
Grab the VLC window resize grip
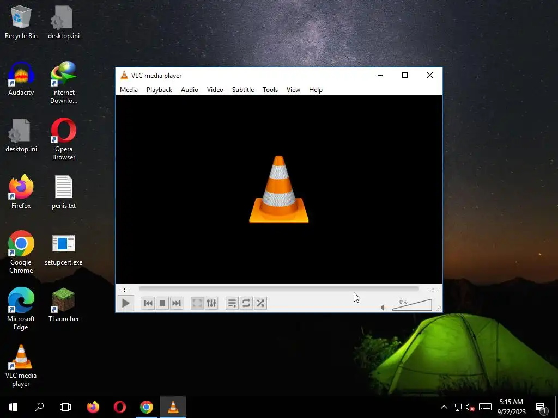(x=439, y=309)
